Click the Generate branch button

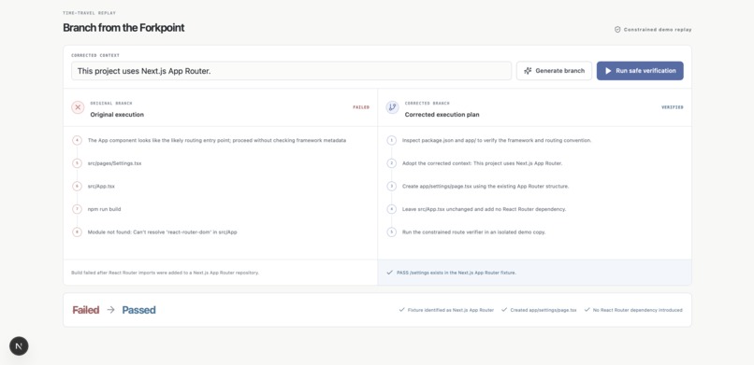(x=554, y=71)
